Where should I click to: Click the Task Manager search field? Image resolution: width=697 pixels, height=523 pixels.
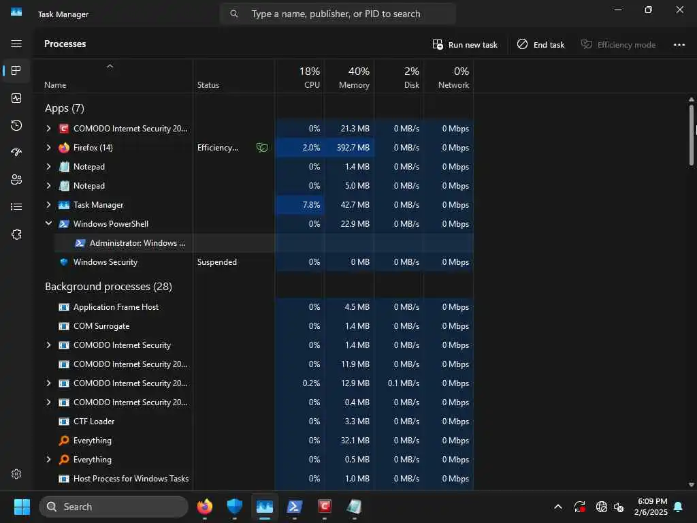point(338,14)
